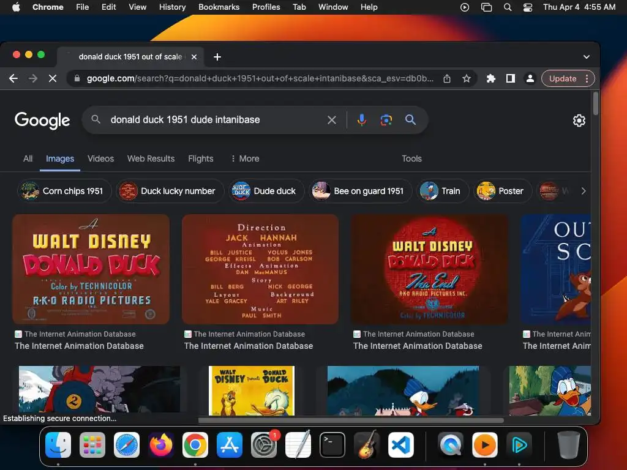Image resolution: width=627 pixels, height=470 pixels.
Task: Share this page via address bar icon
Action: pyautogui.click(x=447, y=79)
